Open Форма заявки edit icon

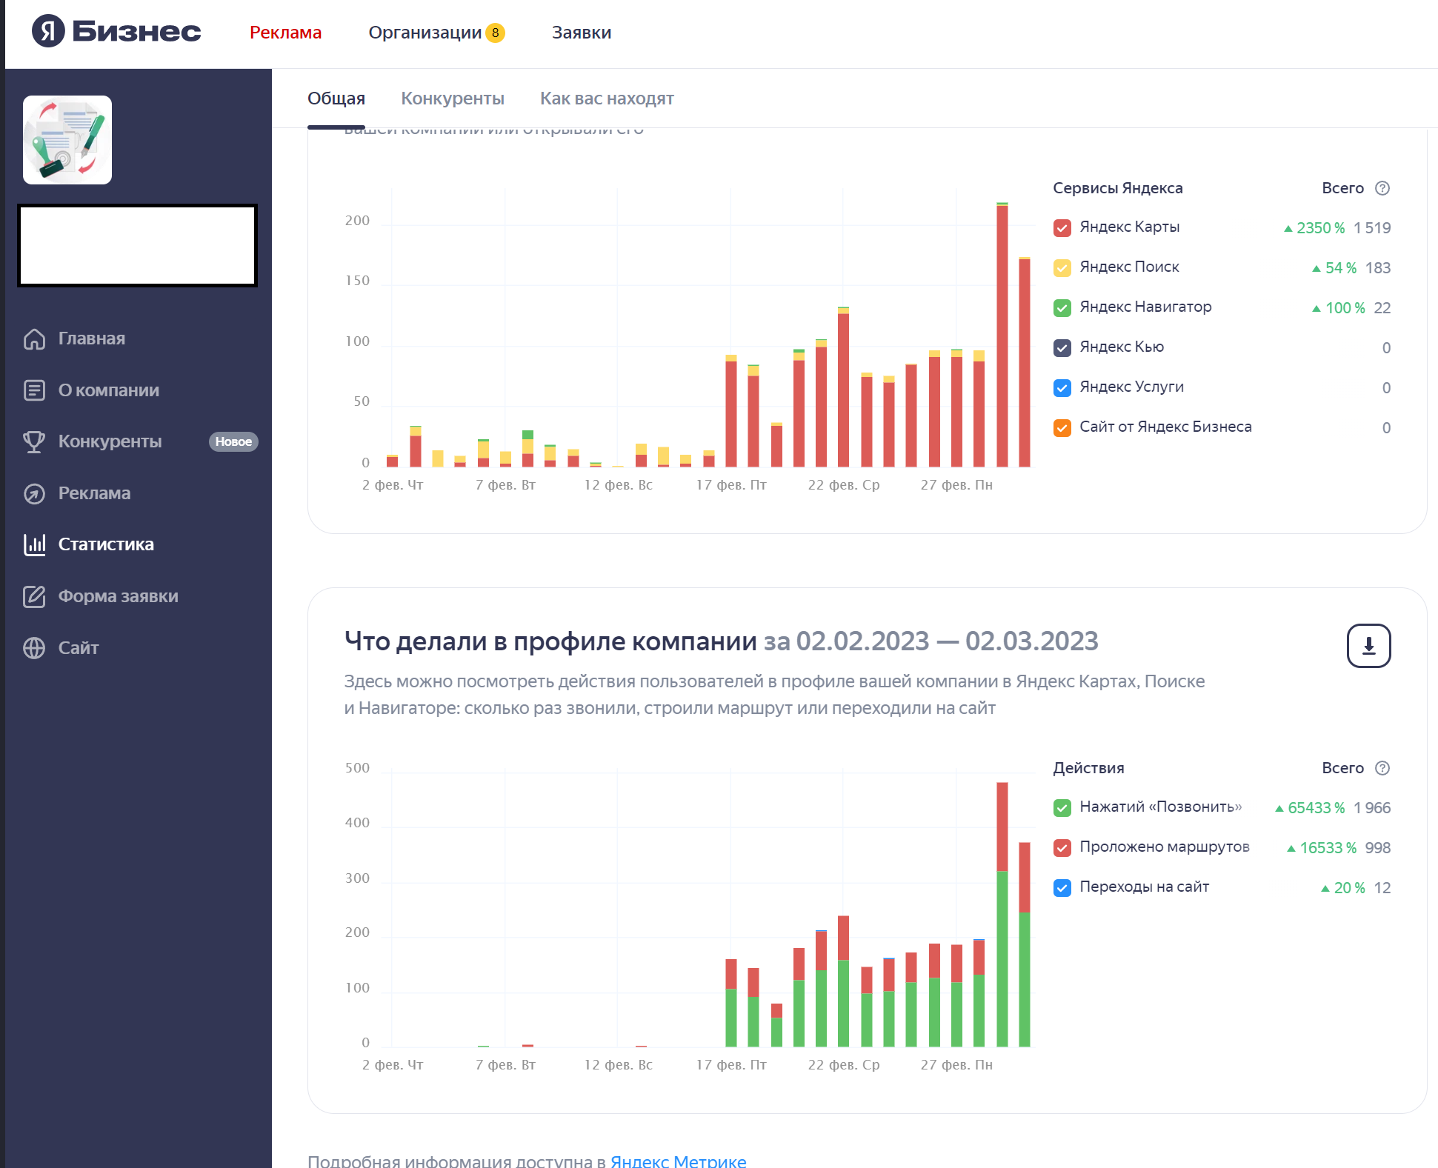click(34, 597)
